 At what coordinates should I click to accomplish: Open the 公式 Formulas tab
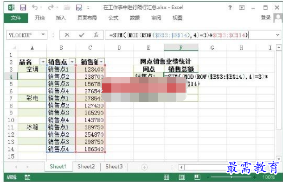[x=113, y=18]
